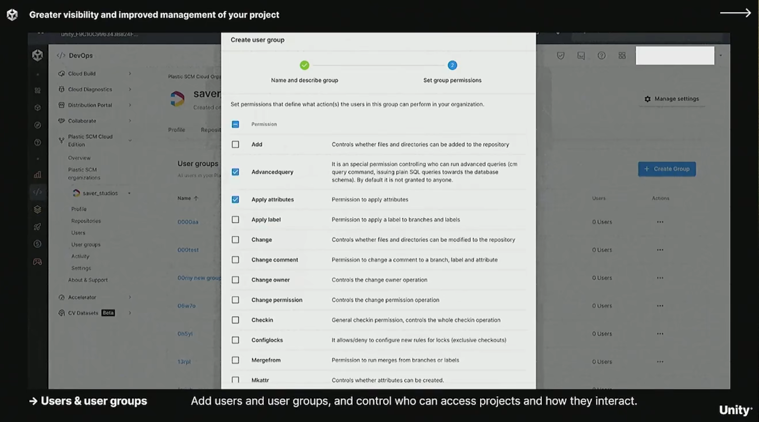Click the question mark icon in left rail
The image size is (759, 422).
point(38,142)
